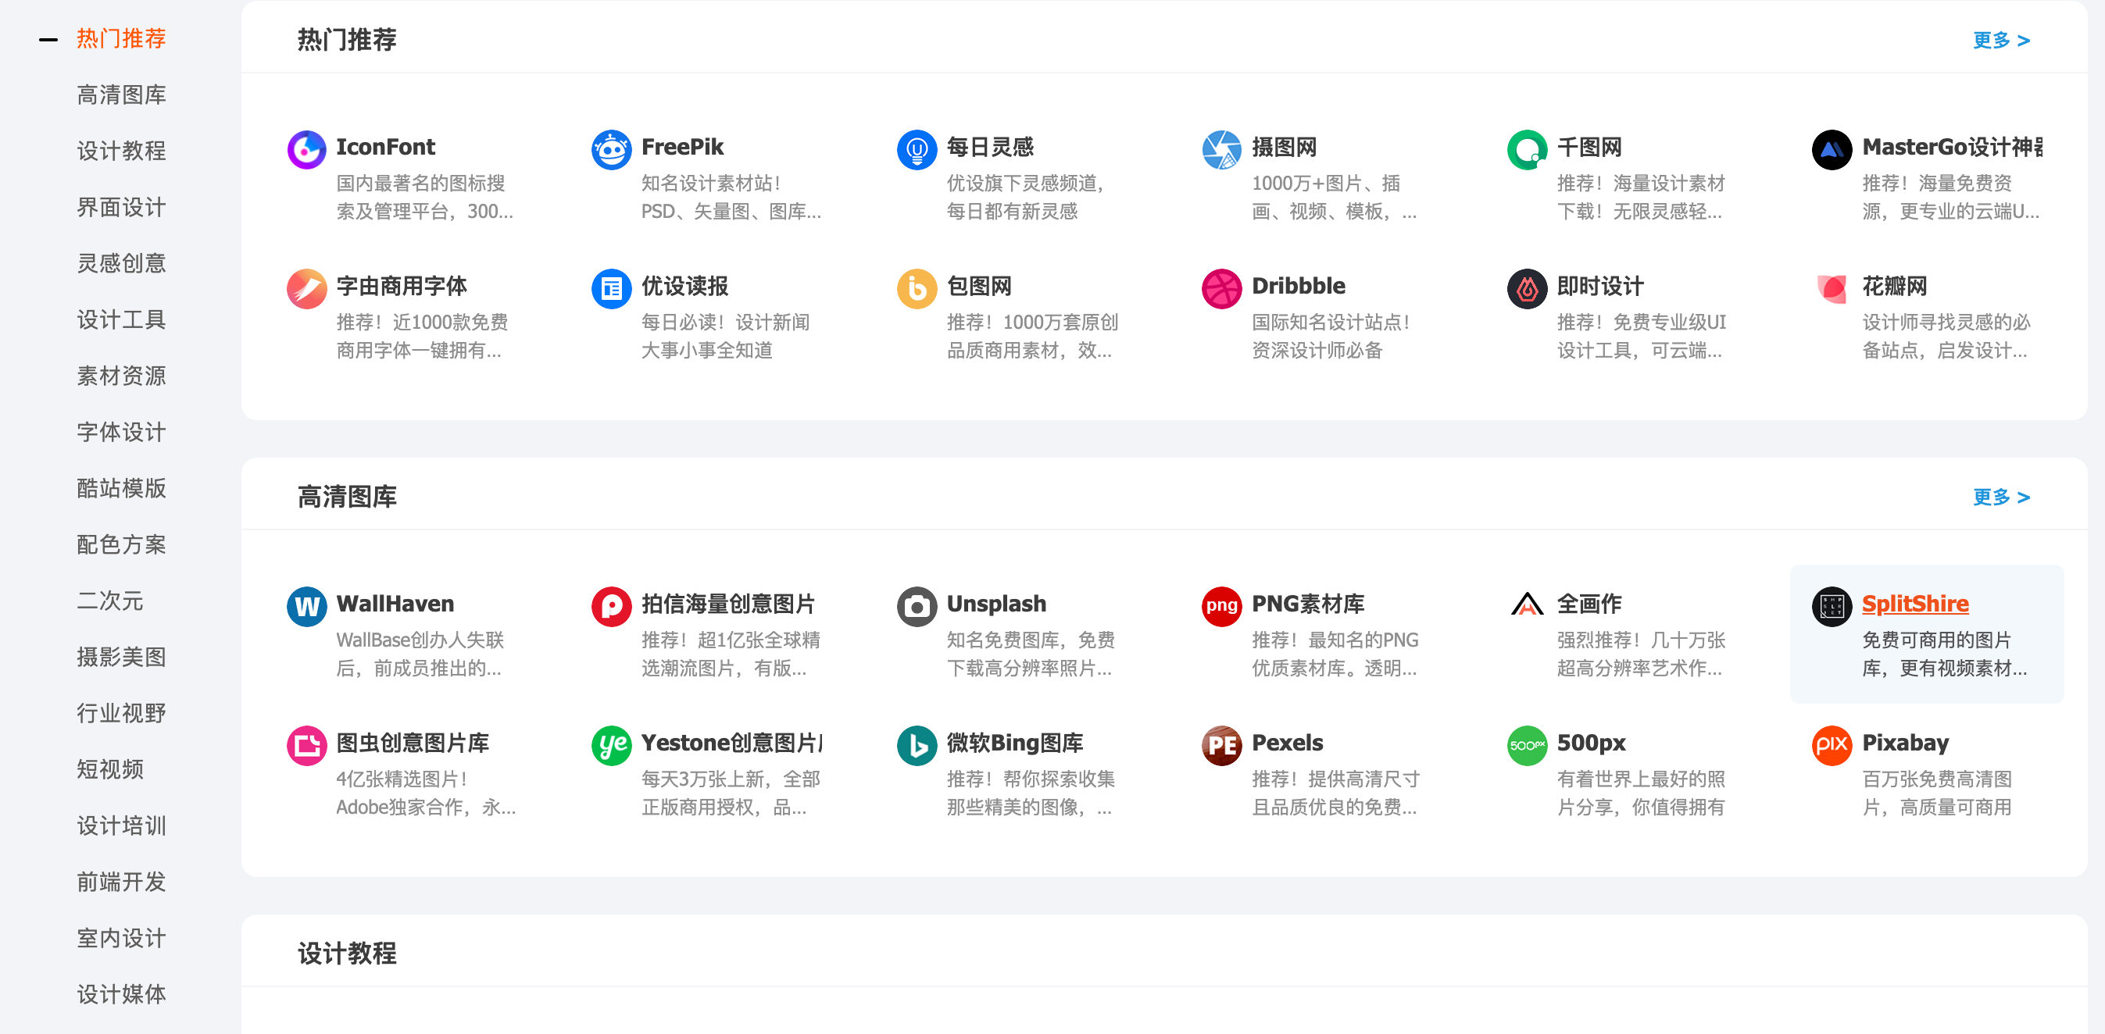Screen dimensions: 2105x1034
Task: Open the 微软Bing图库 title link
Action: (1014, 743)
